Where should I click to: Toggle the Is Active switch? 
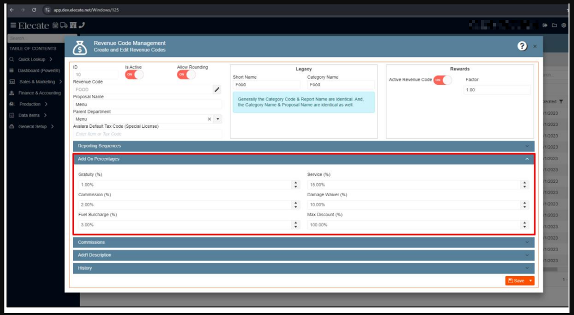coord(134,74)
